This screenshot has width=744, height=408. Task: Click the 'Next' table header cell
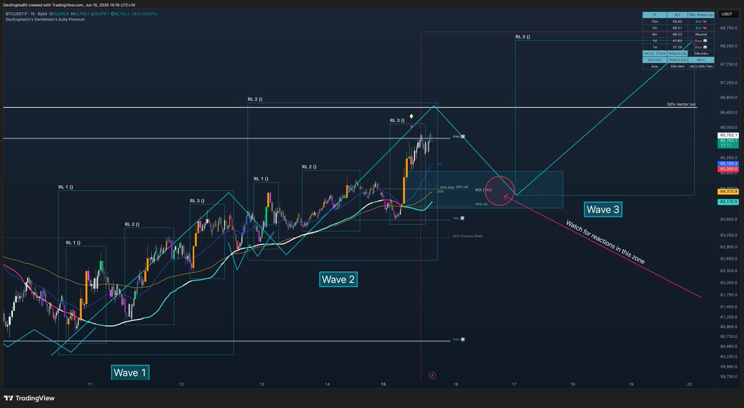[701, 60]
